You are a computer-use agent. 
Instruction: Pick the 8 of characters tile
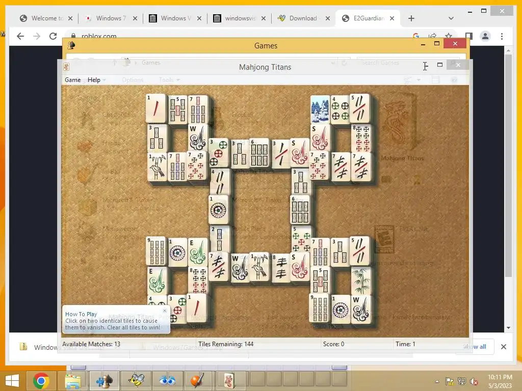281,268
